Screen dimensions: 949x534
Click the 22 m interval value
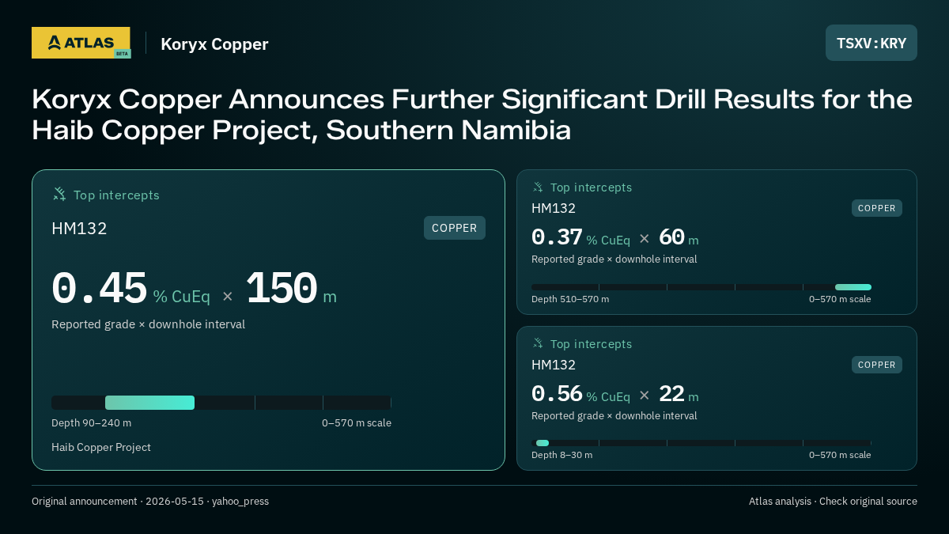(679, 394)
